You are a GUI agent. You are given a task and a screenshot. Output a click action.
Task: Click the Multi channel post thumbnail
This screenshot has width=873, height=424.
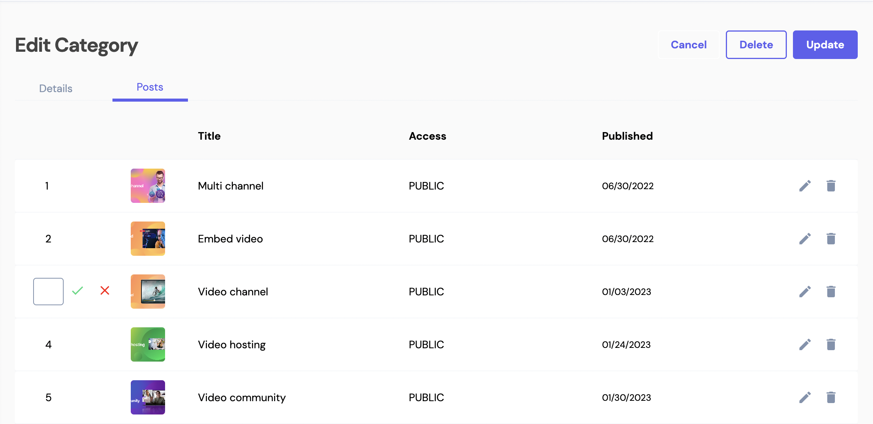click(x=148, y=186)
